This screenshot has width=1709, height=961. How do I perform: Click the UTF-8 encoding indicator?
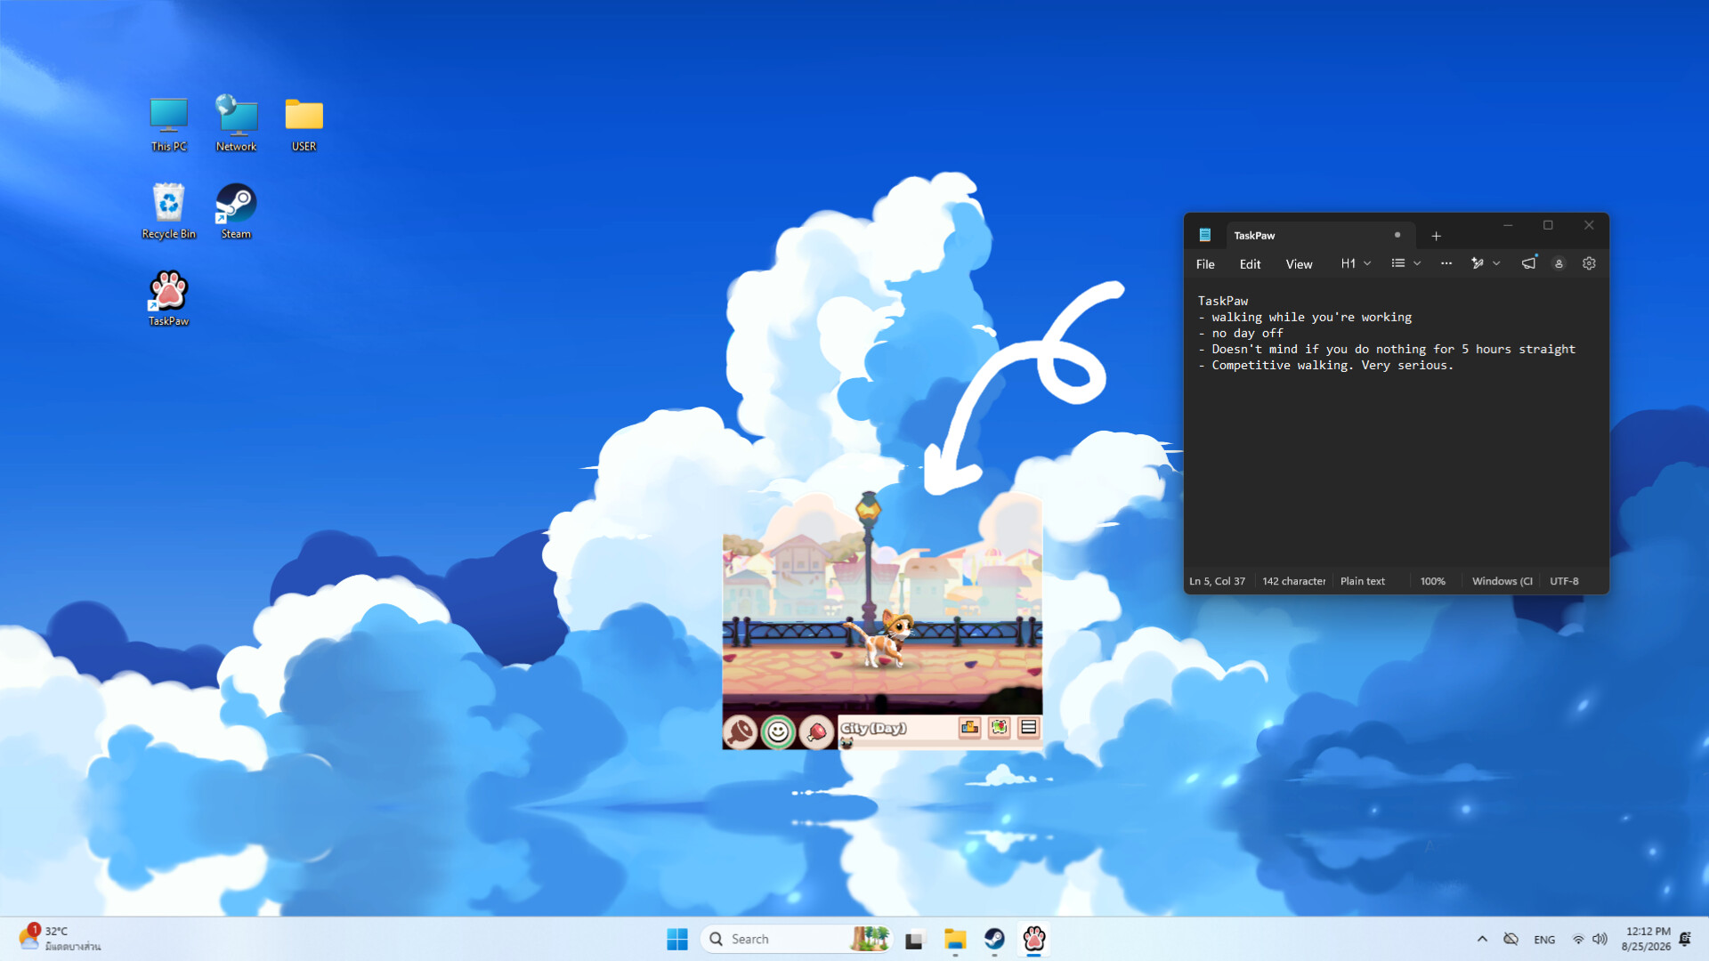tap(1564, 581)
